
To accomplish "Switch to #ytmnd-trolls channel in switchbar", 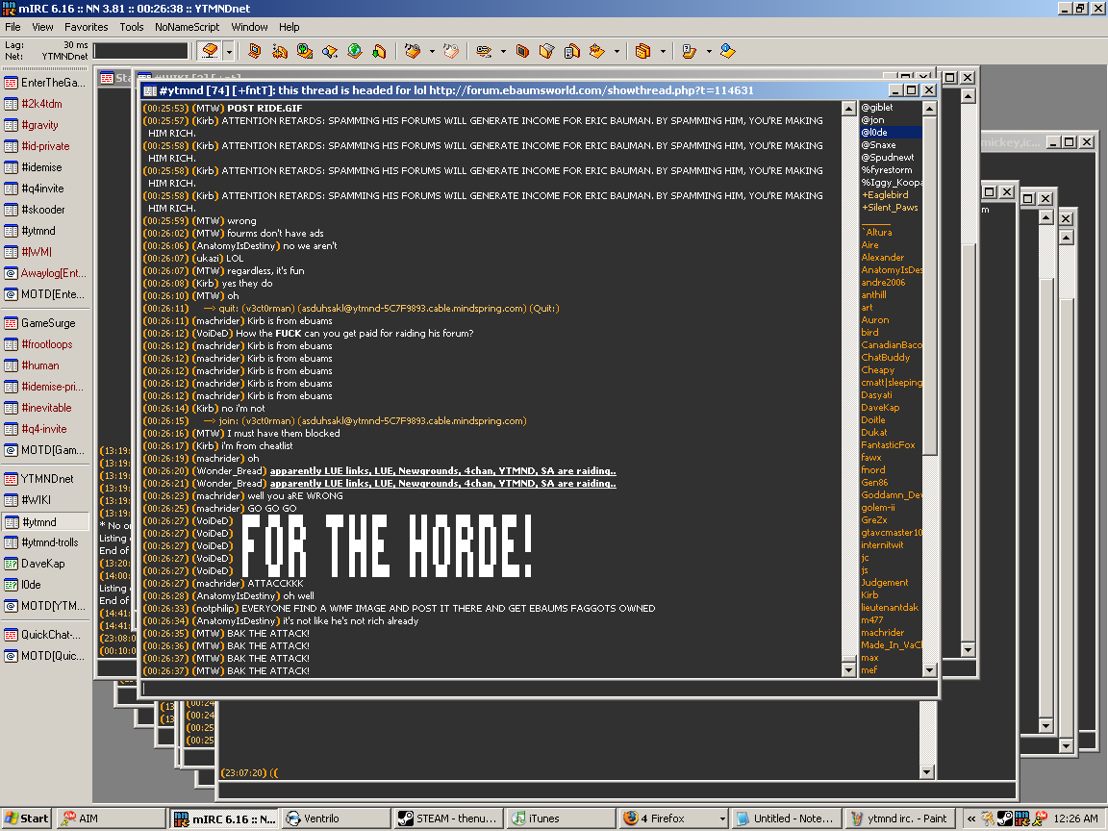I will [49, 542].
